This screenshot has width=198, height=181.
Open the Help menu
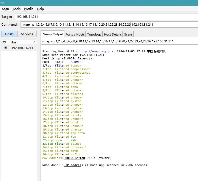(40, 9)
